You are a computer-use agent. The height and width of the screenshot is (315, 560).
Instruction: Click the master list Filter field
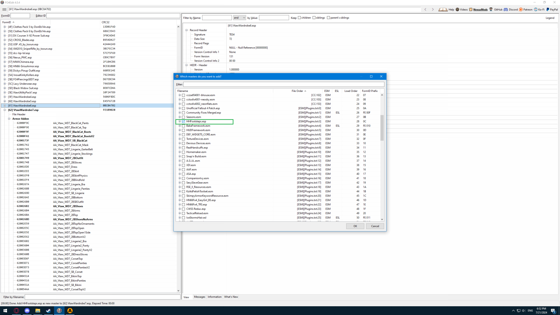pos(283,85)
